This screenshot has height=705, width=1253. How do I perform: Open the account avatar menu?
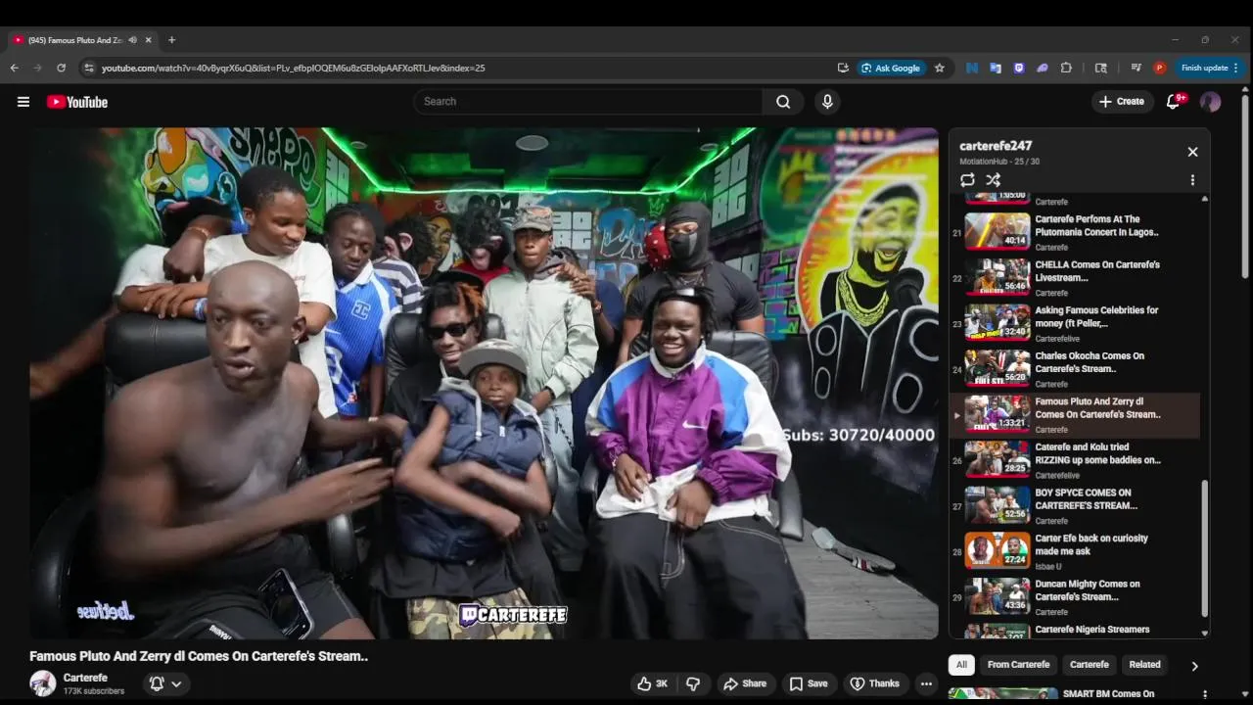(1211, 102)
